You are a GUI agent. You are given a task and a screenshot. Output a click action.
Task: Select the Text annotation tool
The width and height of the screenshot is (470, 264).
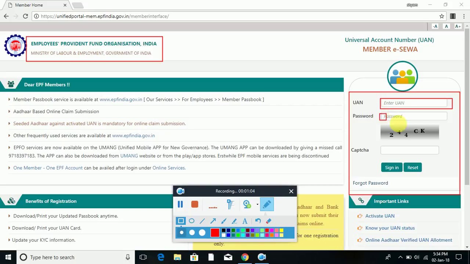(x=245, y=221)
